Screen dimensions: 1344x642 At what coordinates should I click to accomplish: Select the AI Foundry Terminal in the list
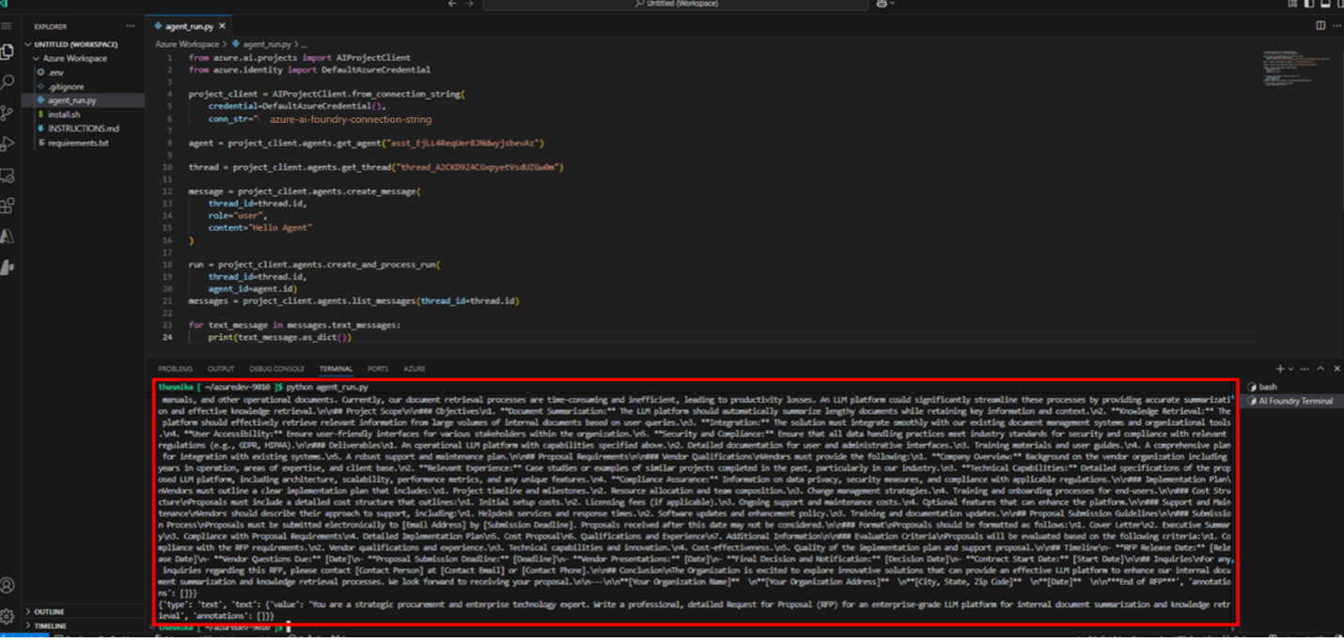1294,400
